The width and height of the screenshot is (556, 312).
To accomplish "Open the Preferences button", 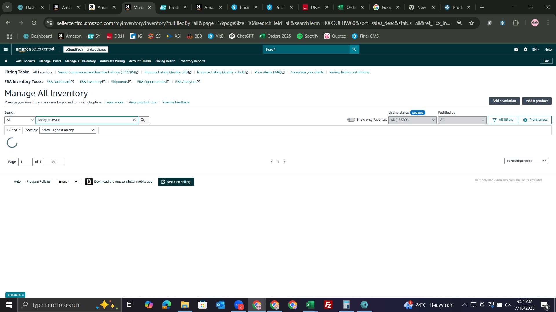I will [x=535, y=120].
